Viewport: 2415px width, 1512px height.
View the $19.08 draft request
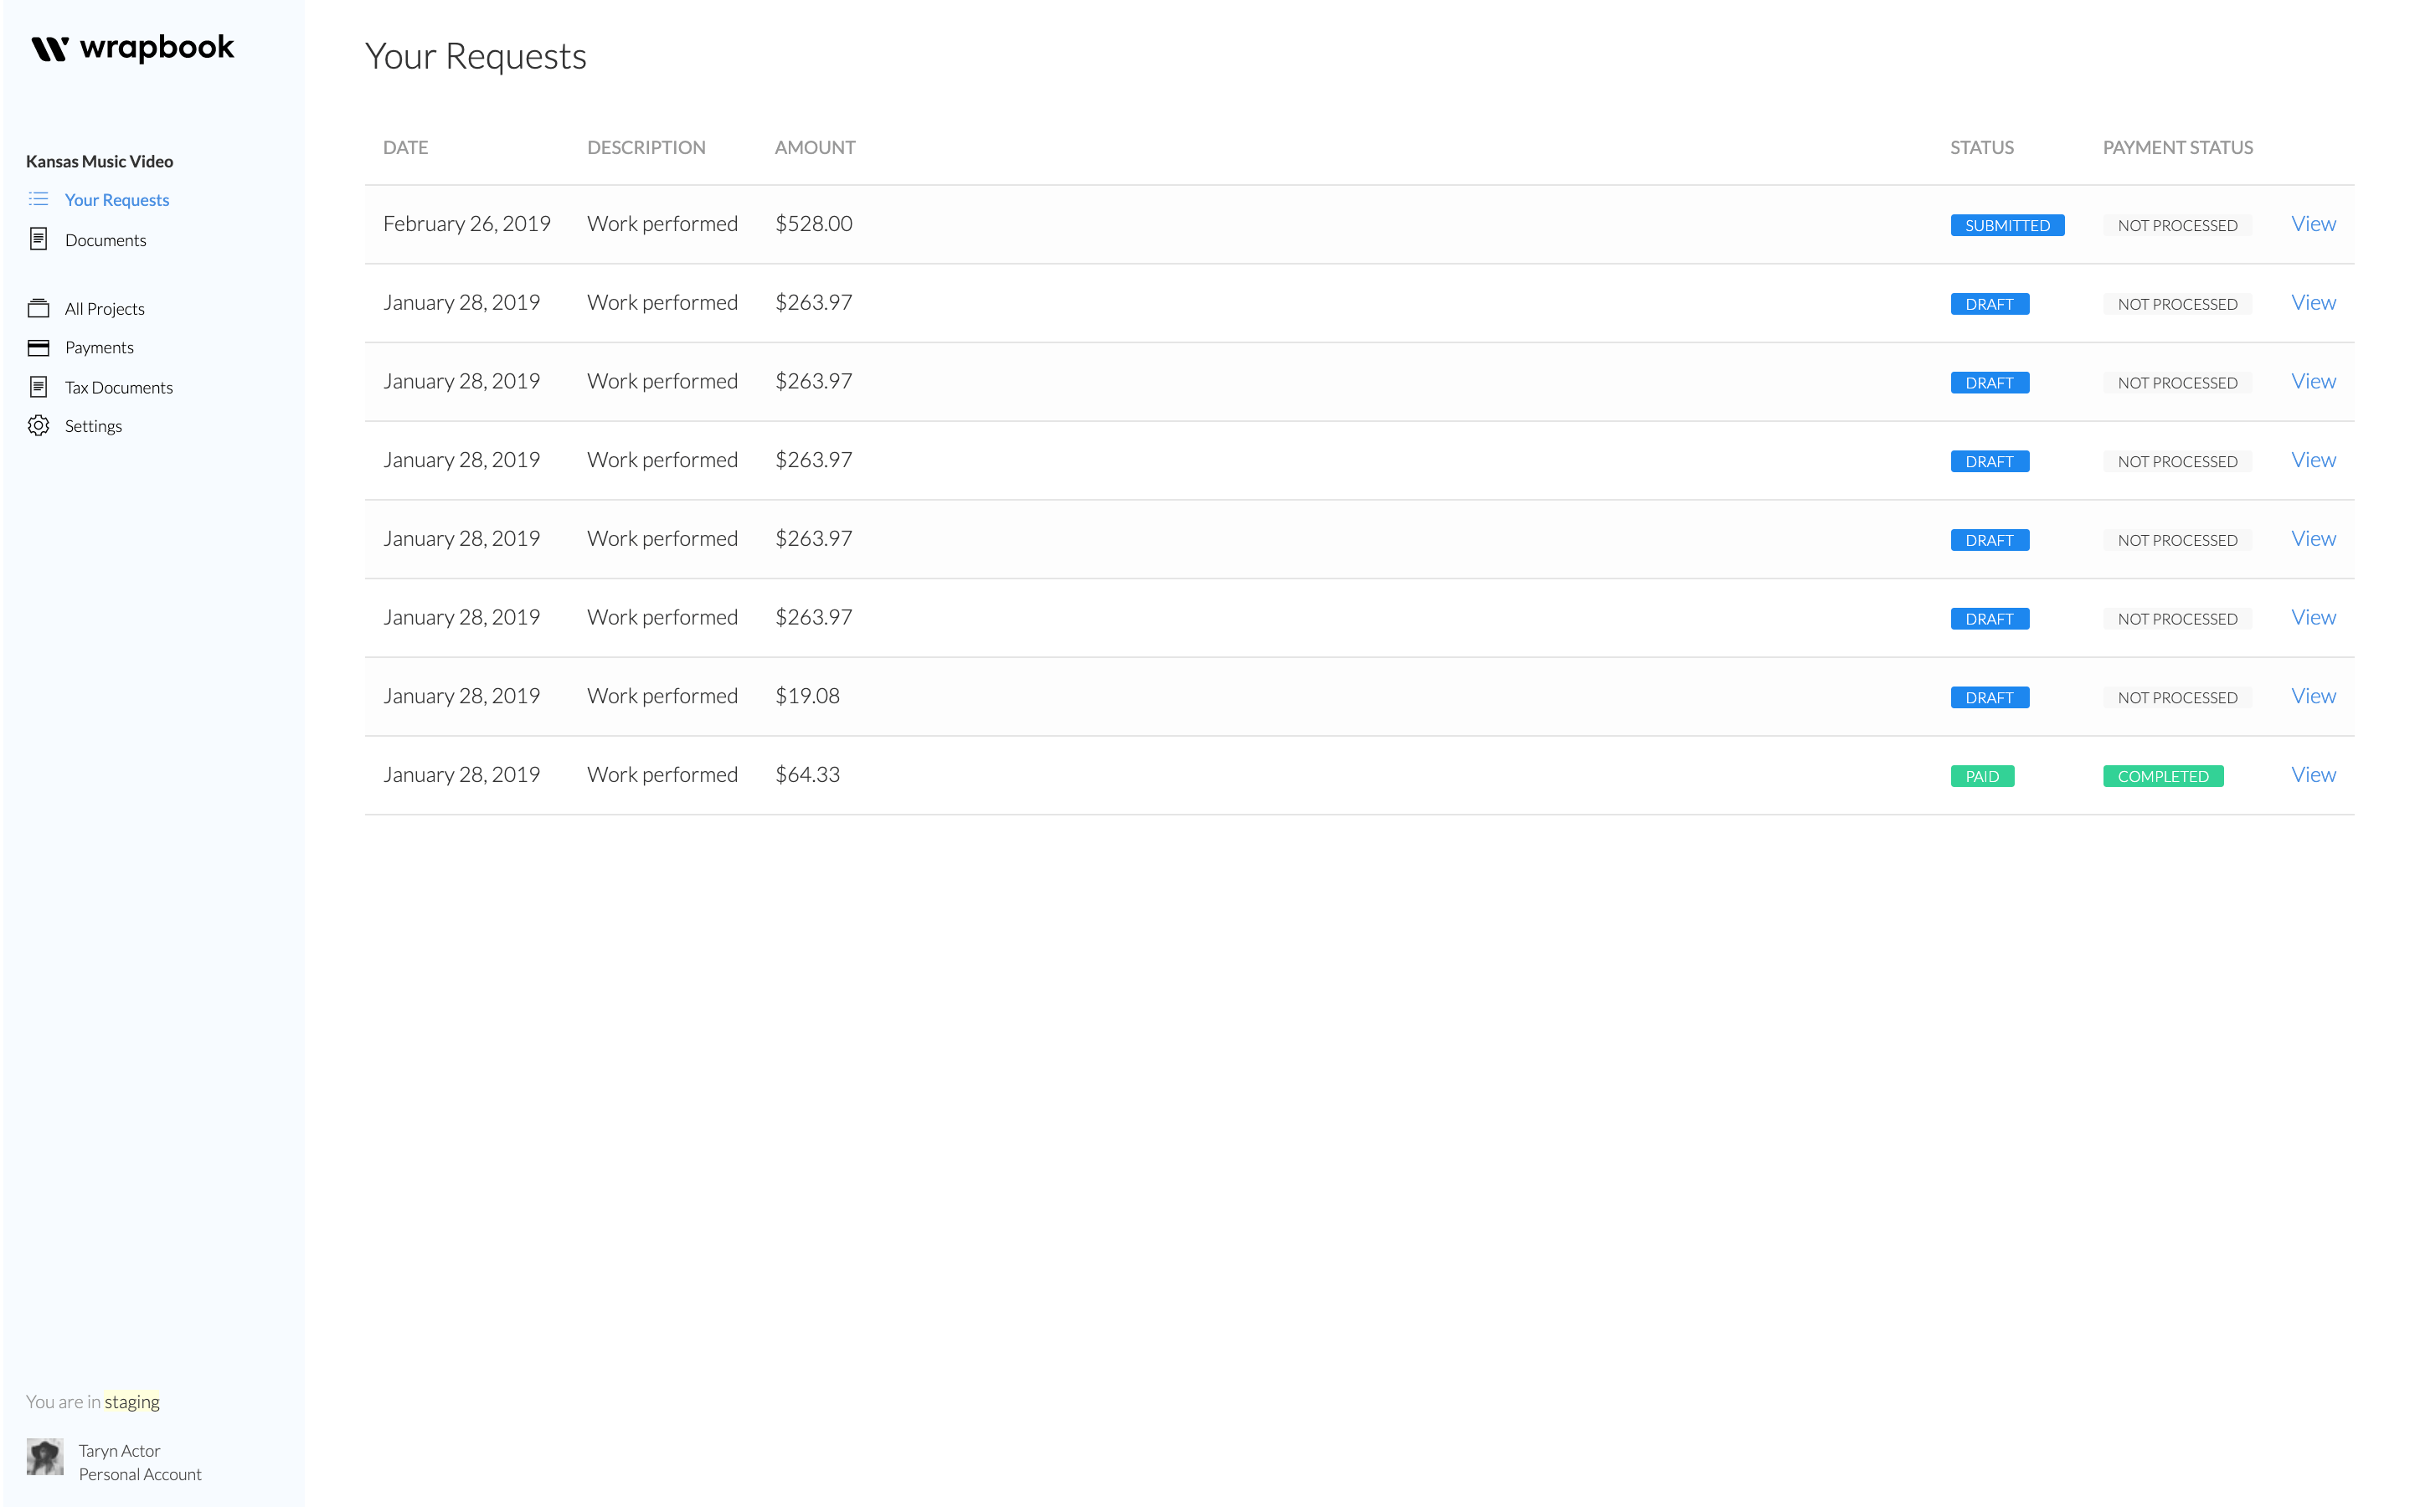point(2312,696)
